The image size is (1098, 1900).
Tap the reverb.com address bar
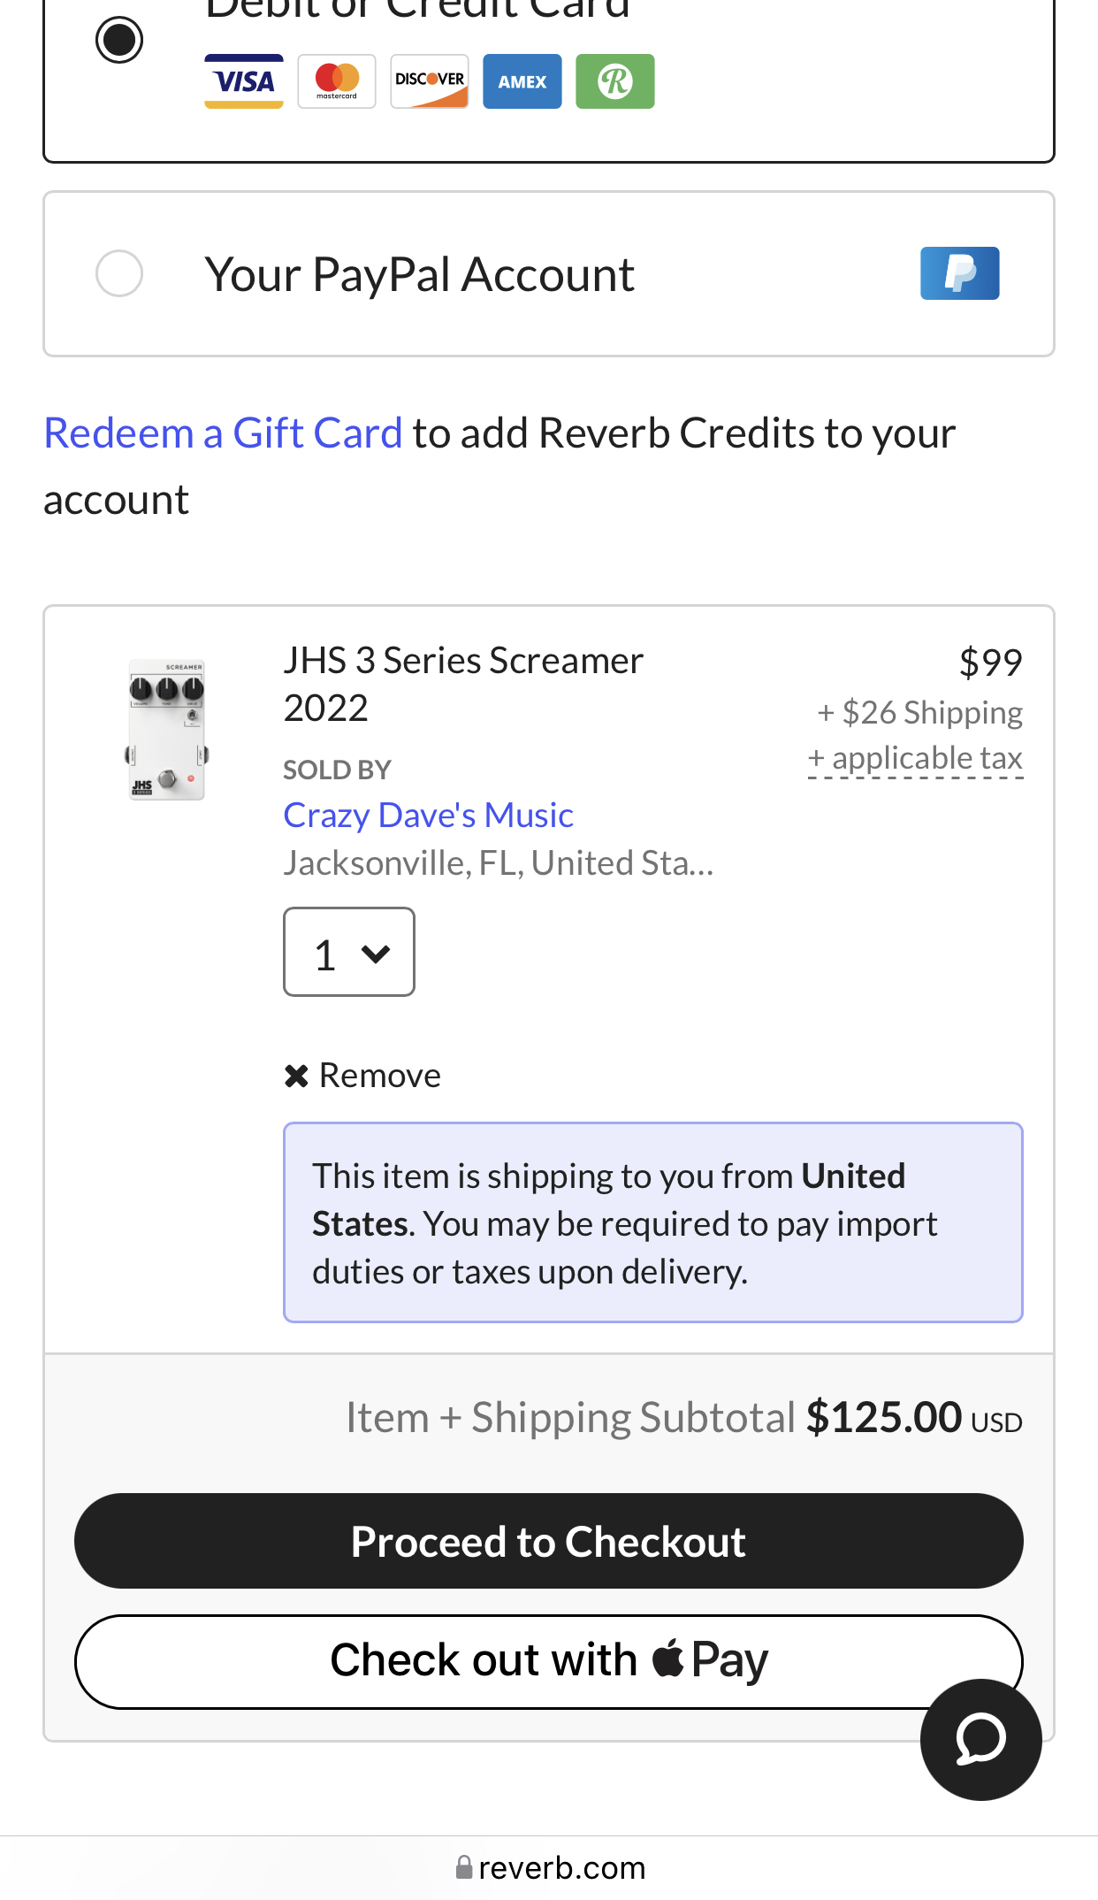549,1867
